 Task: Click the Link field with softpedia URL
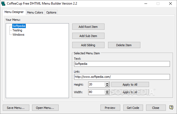tap(122, 77)
